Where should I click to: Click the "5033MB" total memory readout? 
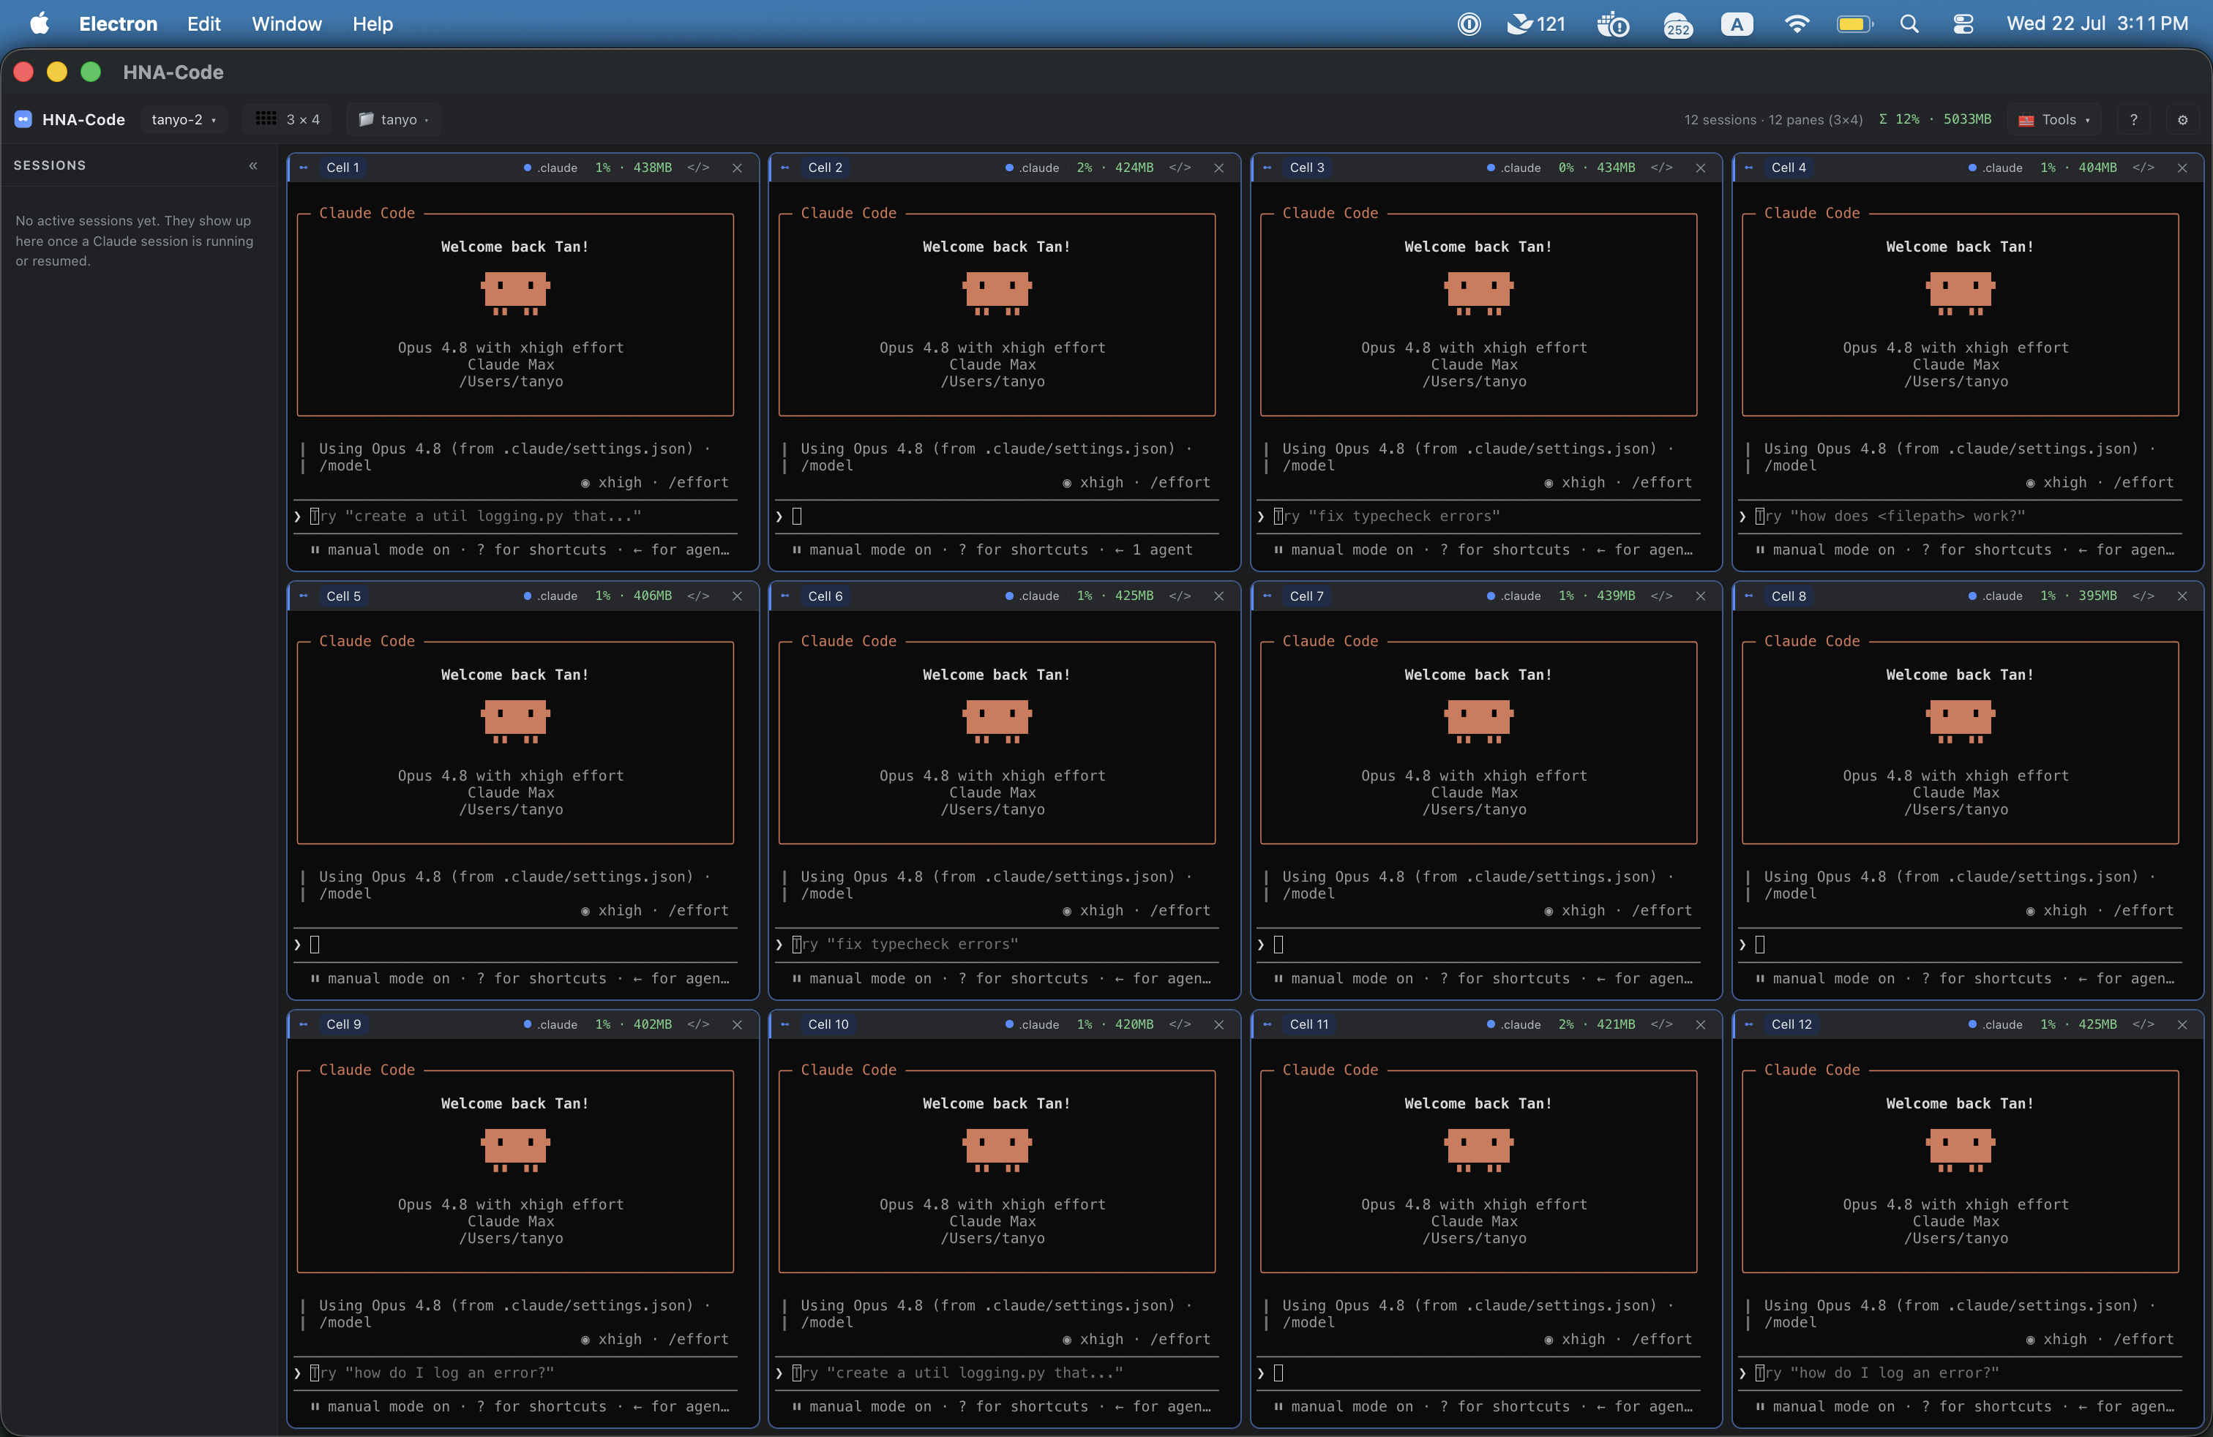[1966, 119]
